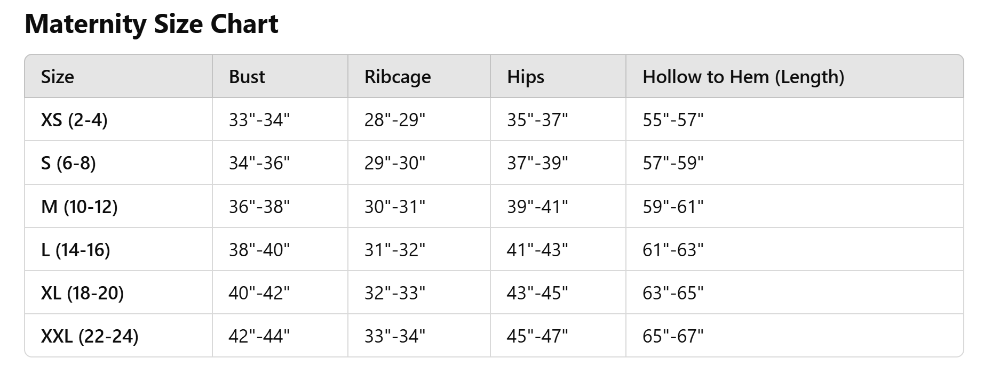Click the XXL (22-24) size label

[x=90, y=336]
